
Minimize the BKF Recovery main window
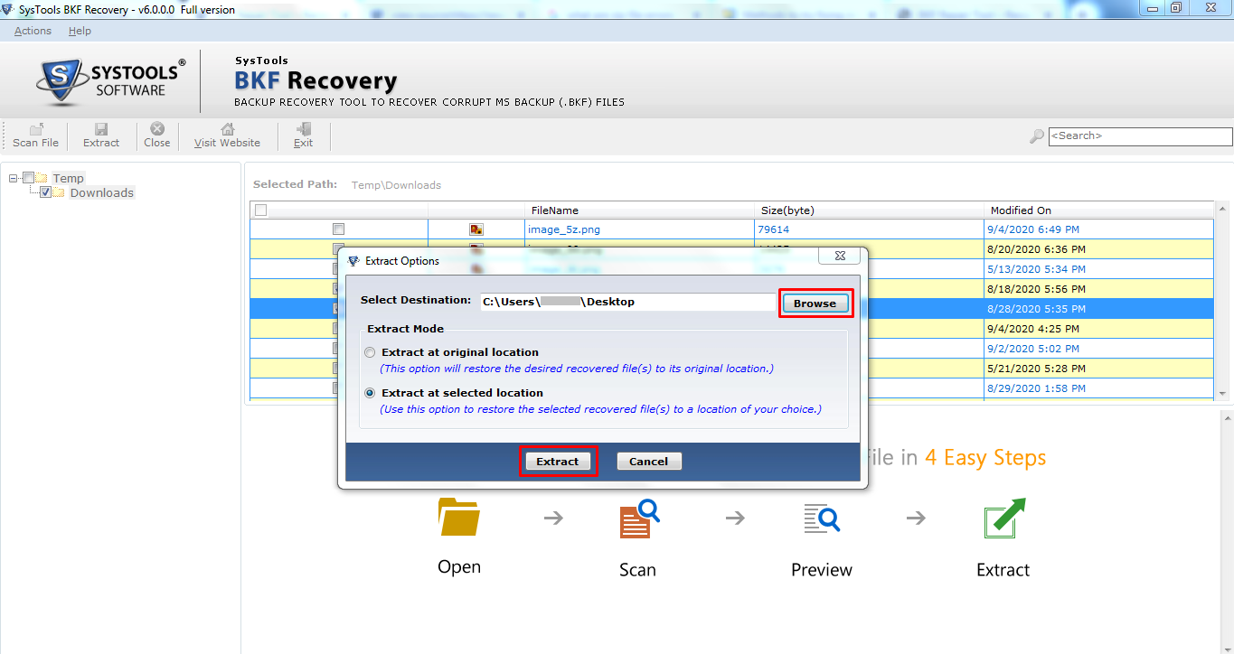(1153, 7)
